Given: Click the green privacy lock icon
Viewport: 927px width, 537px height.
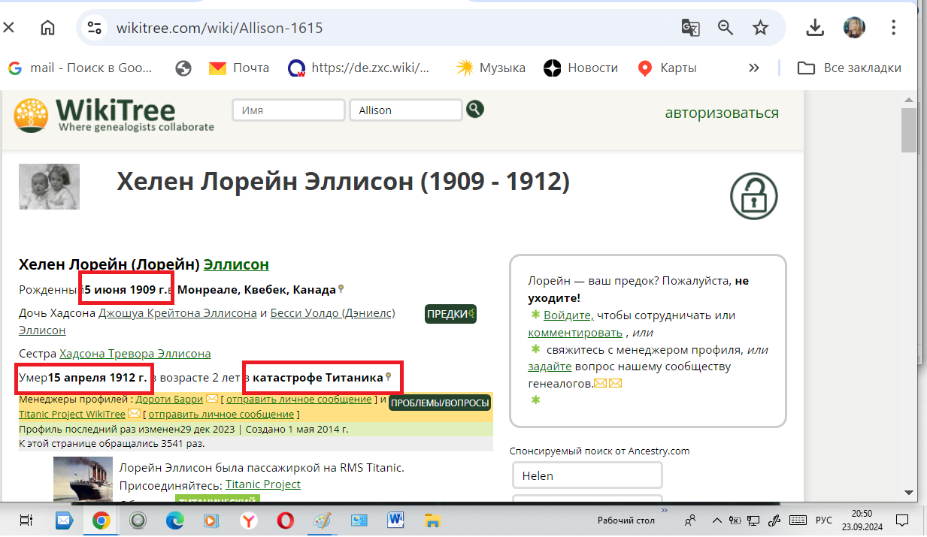Looking at the screenshot, I should click(753, 197).
